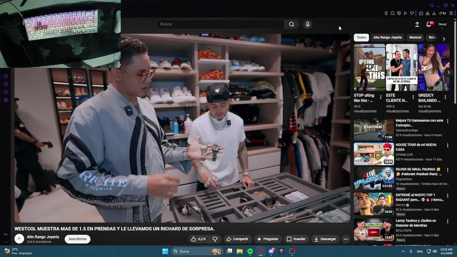457x257 pixels.
Task: Open the 'STOP ulting like this' Short
Action: click(x=370, y=67)
